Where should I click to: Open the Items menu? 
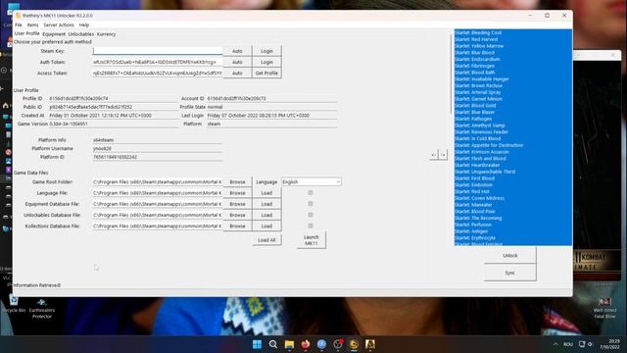coord(32,25)
